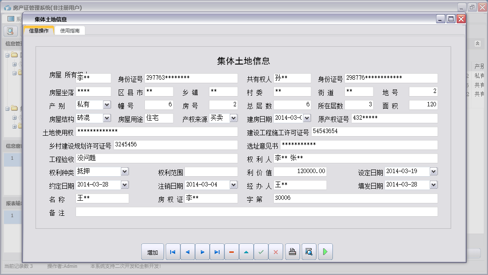Open the 权利种类 dropdown
This screenshot has height=275, width=488.
tap(124, 171)
